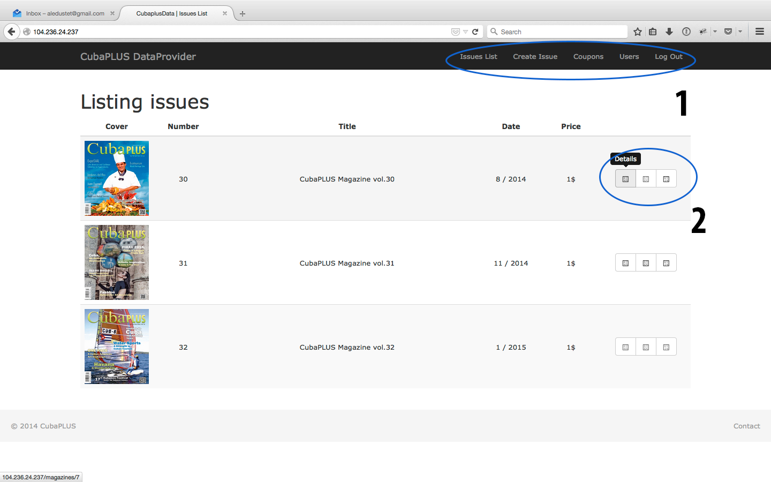Save to Pocket icon inside the address bar
Image resolution: width=771 pixels, height=482 pixels.
pos(456,32)
